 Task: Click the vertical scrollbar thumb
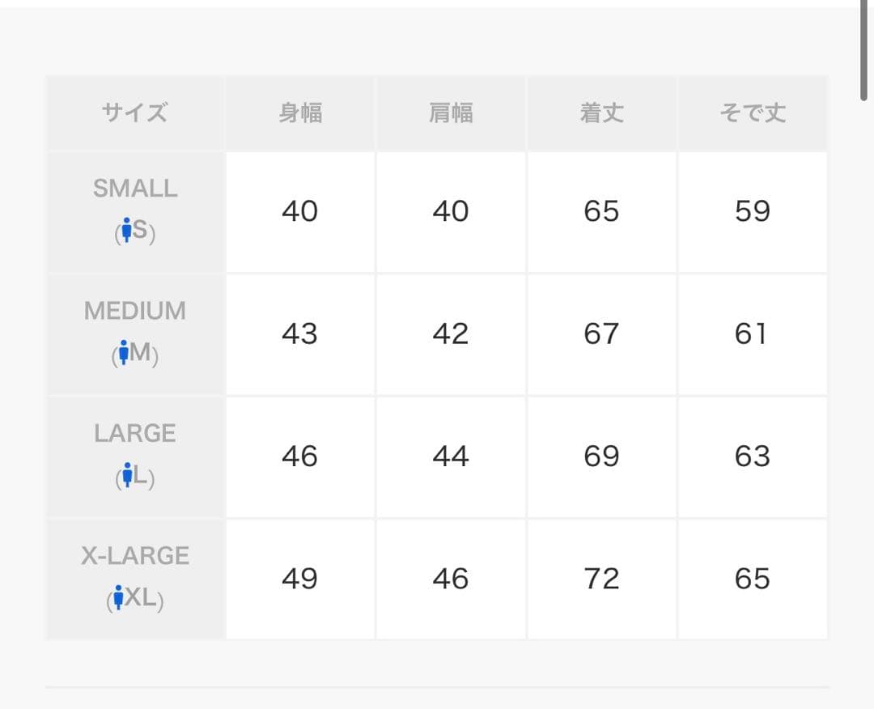863,50
